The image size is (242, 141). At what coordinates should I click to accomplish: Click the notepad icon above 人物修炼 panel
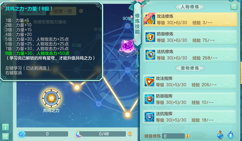[x=234, y=7]
